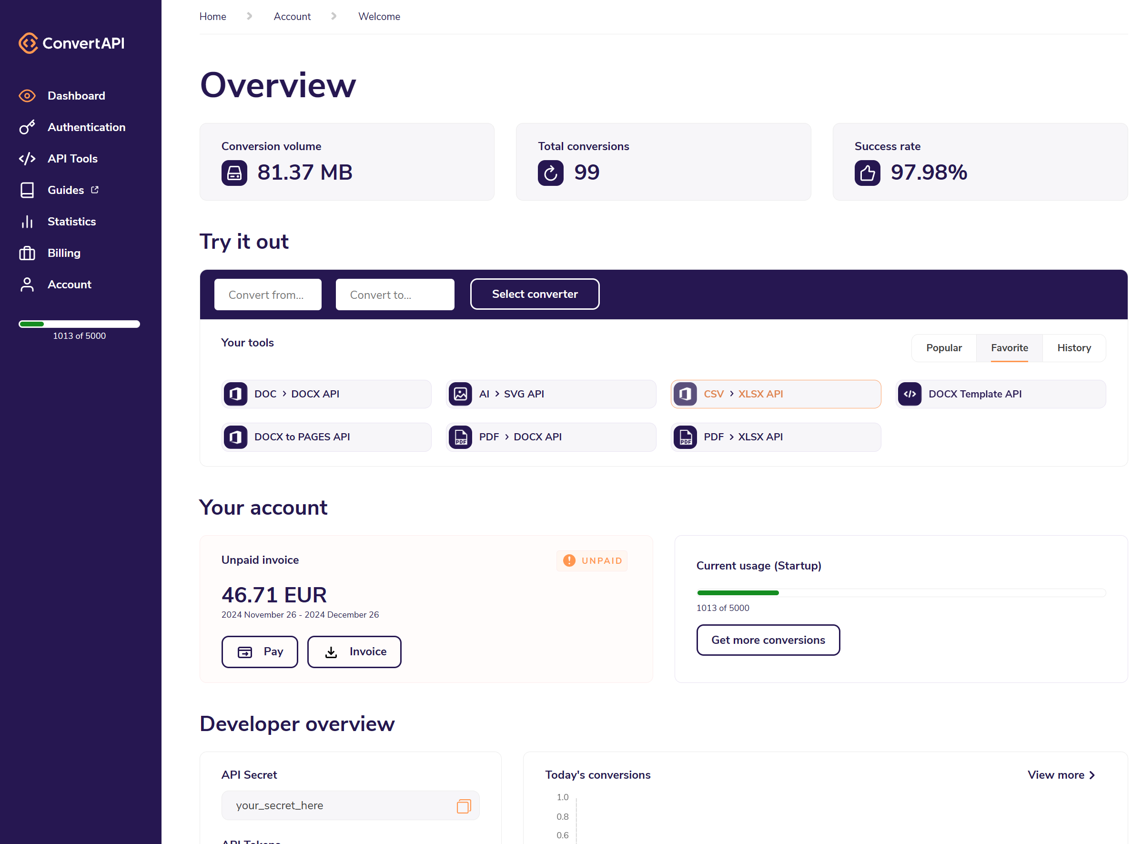This screenshot has height=844, width=1142.
Task: Click the Guides book icon
Action: tap(27, 190)
